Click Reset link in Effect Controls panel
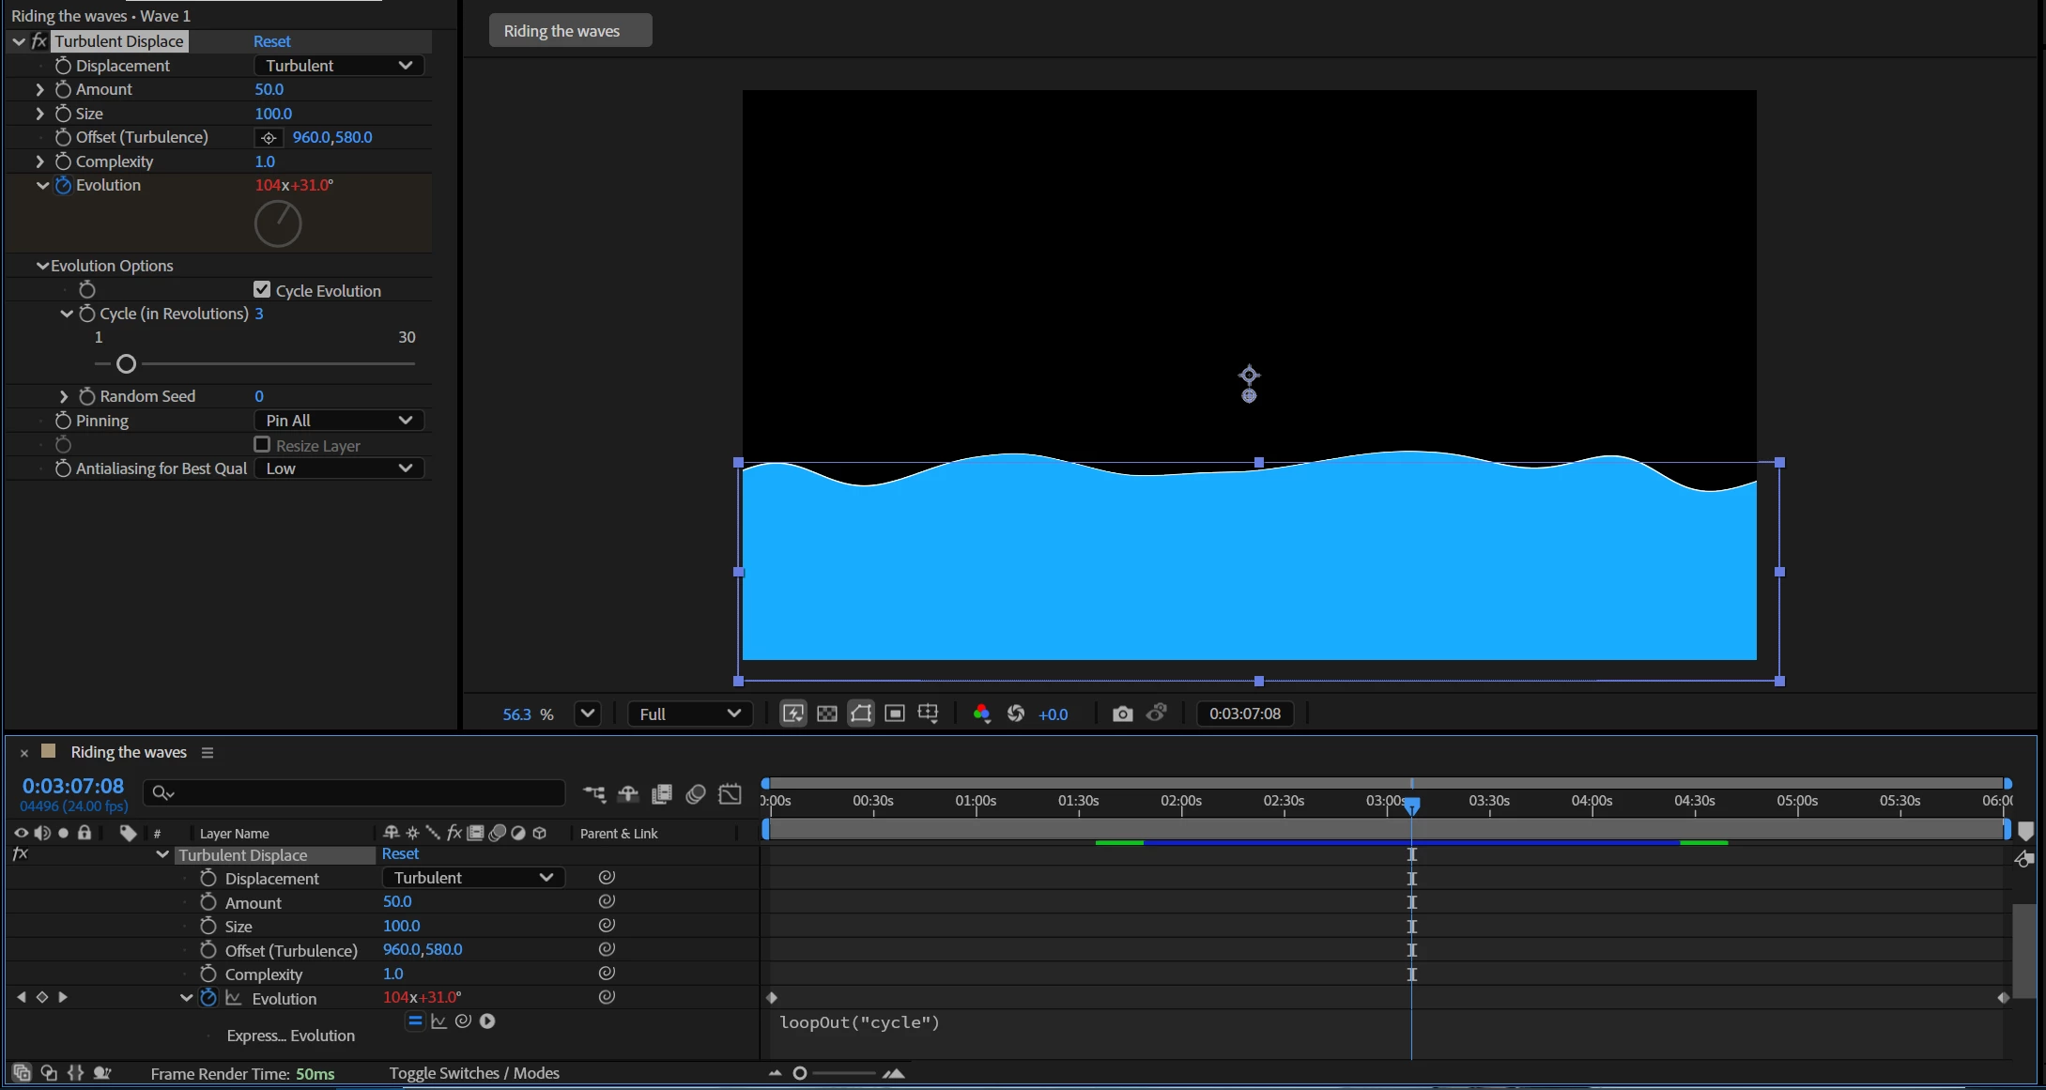 [x=271, y=41]
